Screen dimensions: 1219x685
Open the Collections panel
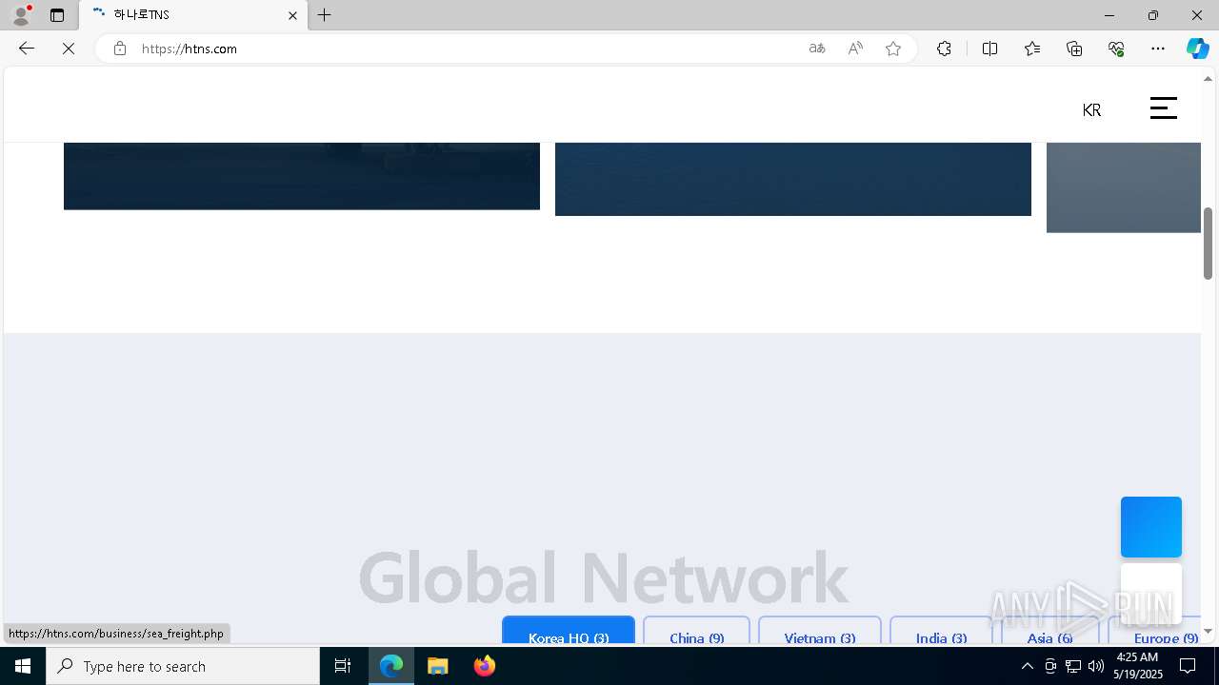coord(1074,49)
